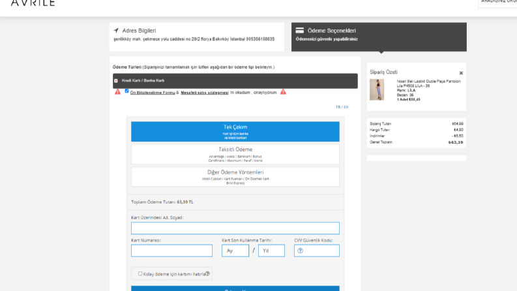
Task: Toggle the agreement confirmation checkbox
Action: (126, 91)
